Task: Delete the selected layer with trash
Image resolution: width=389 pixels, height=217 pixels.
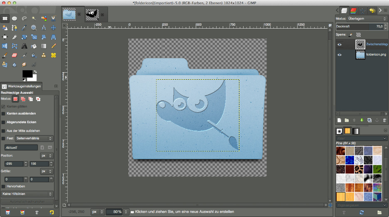Action: 384,120
